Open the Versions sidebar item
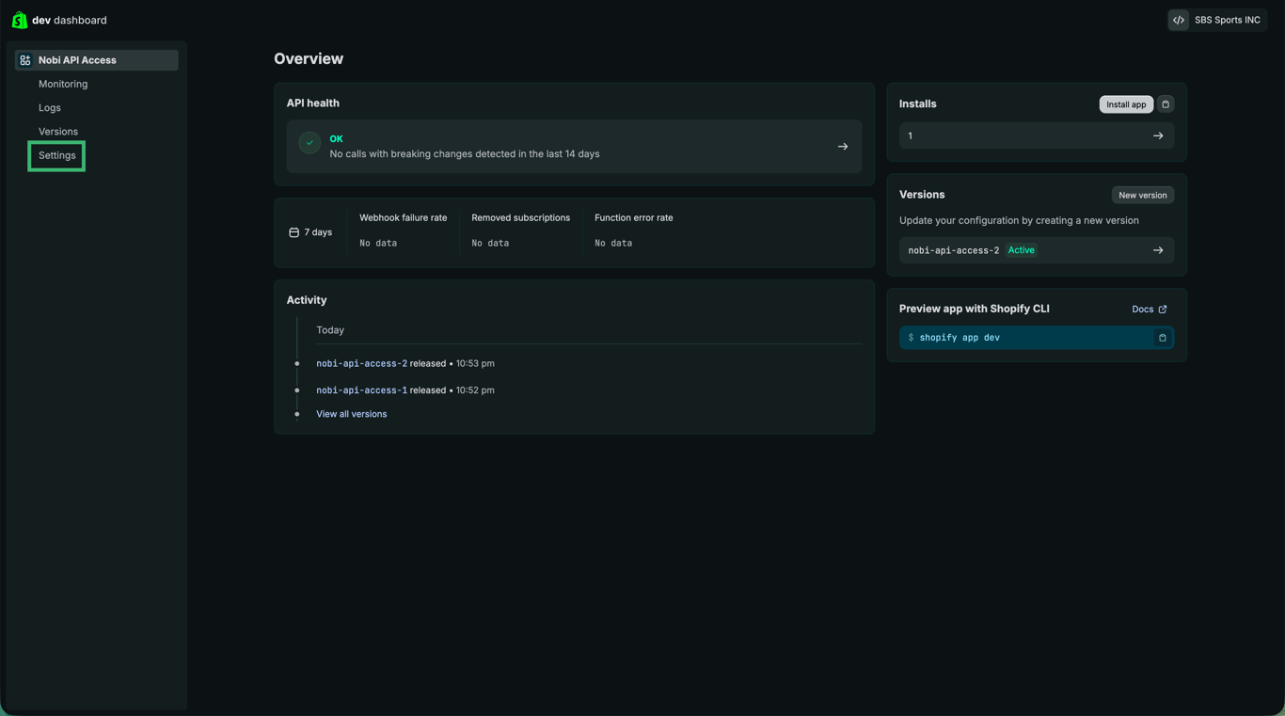1285x716 pixels. [x=58, y=132]
